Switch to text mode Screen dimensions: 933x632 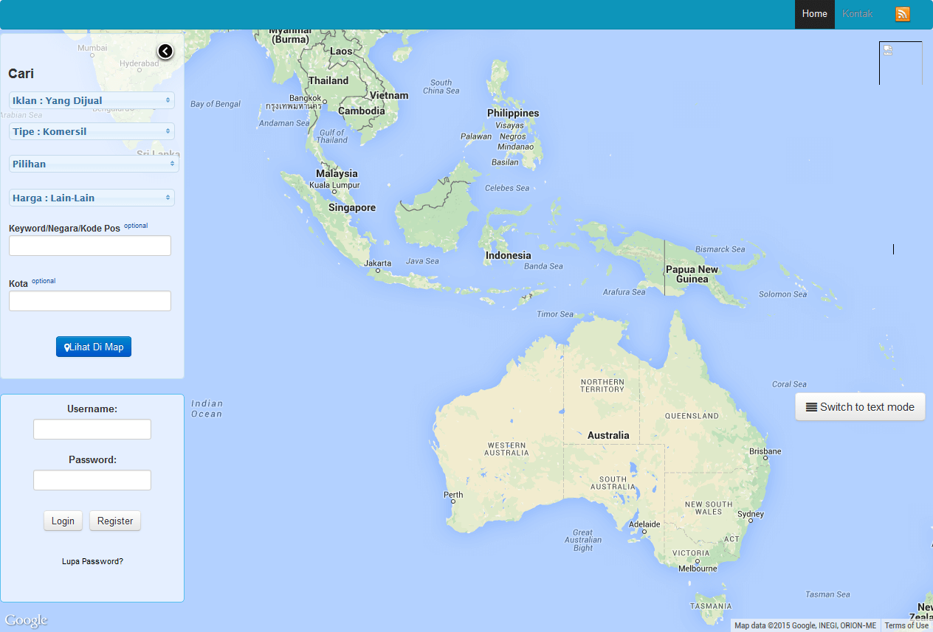tap(860, 407)
